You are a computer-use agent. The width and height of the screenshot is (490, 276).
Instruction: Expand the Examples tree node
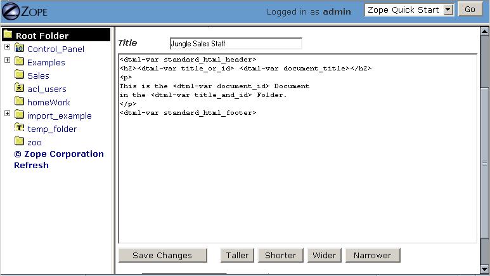(7, 60)
